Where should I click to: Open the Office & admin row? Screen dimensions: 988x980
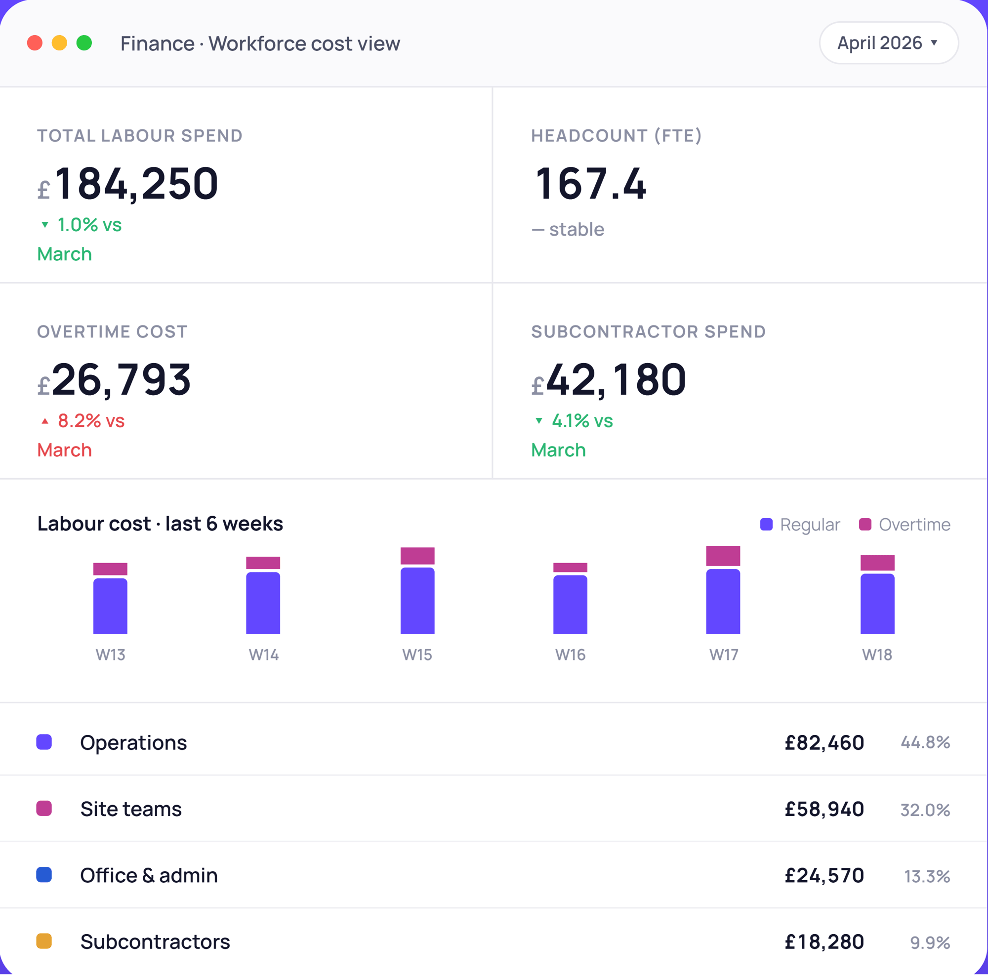494,875
